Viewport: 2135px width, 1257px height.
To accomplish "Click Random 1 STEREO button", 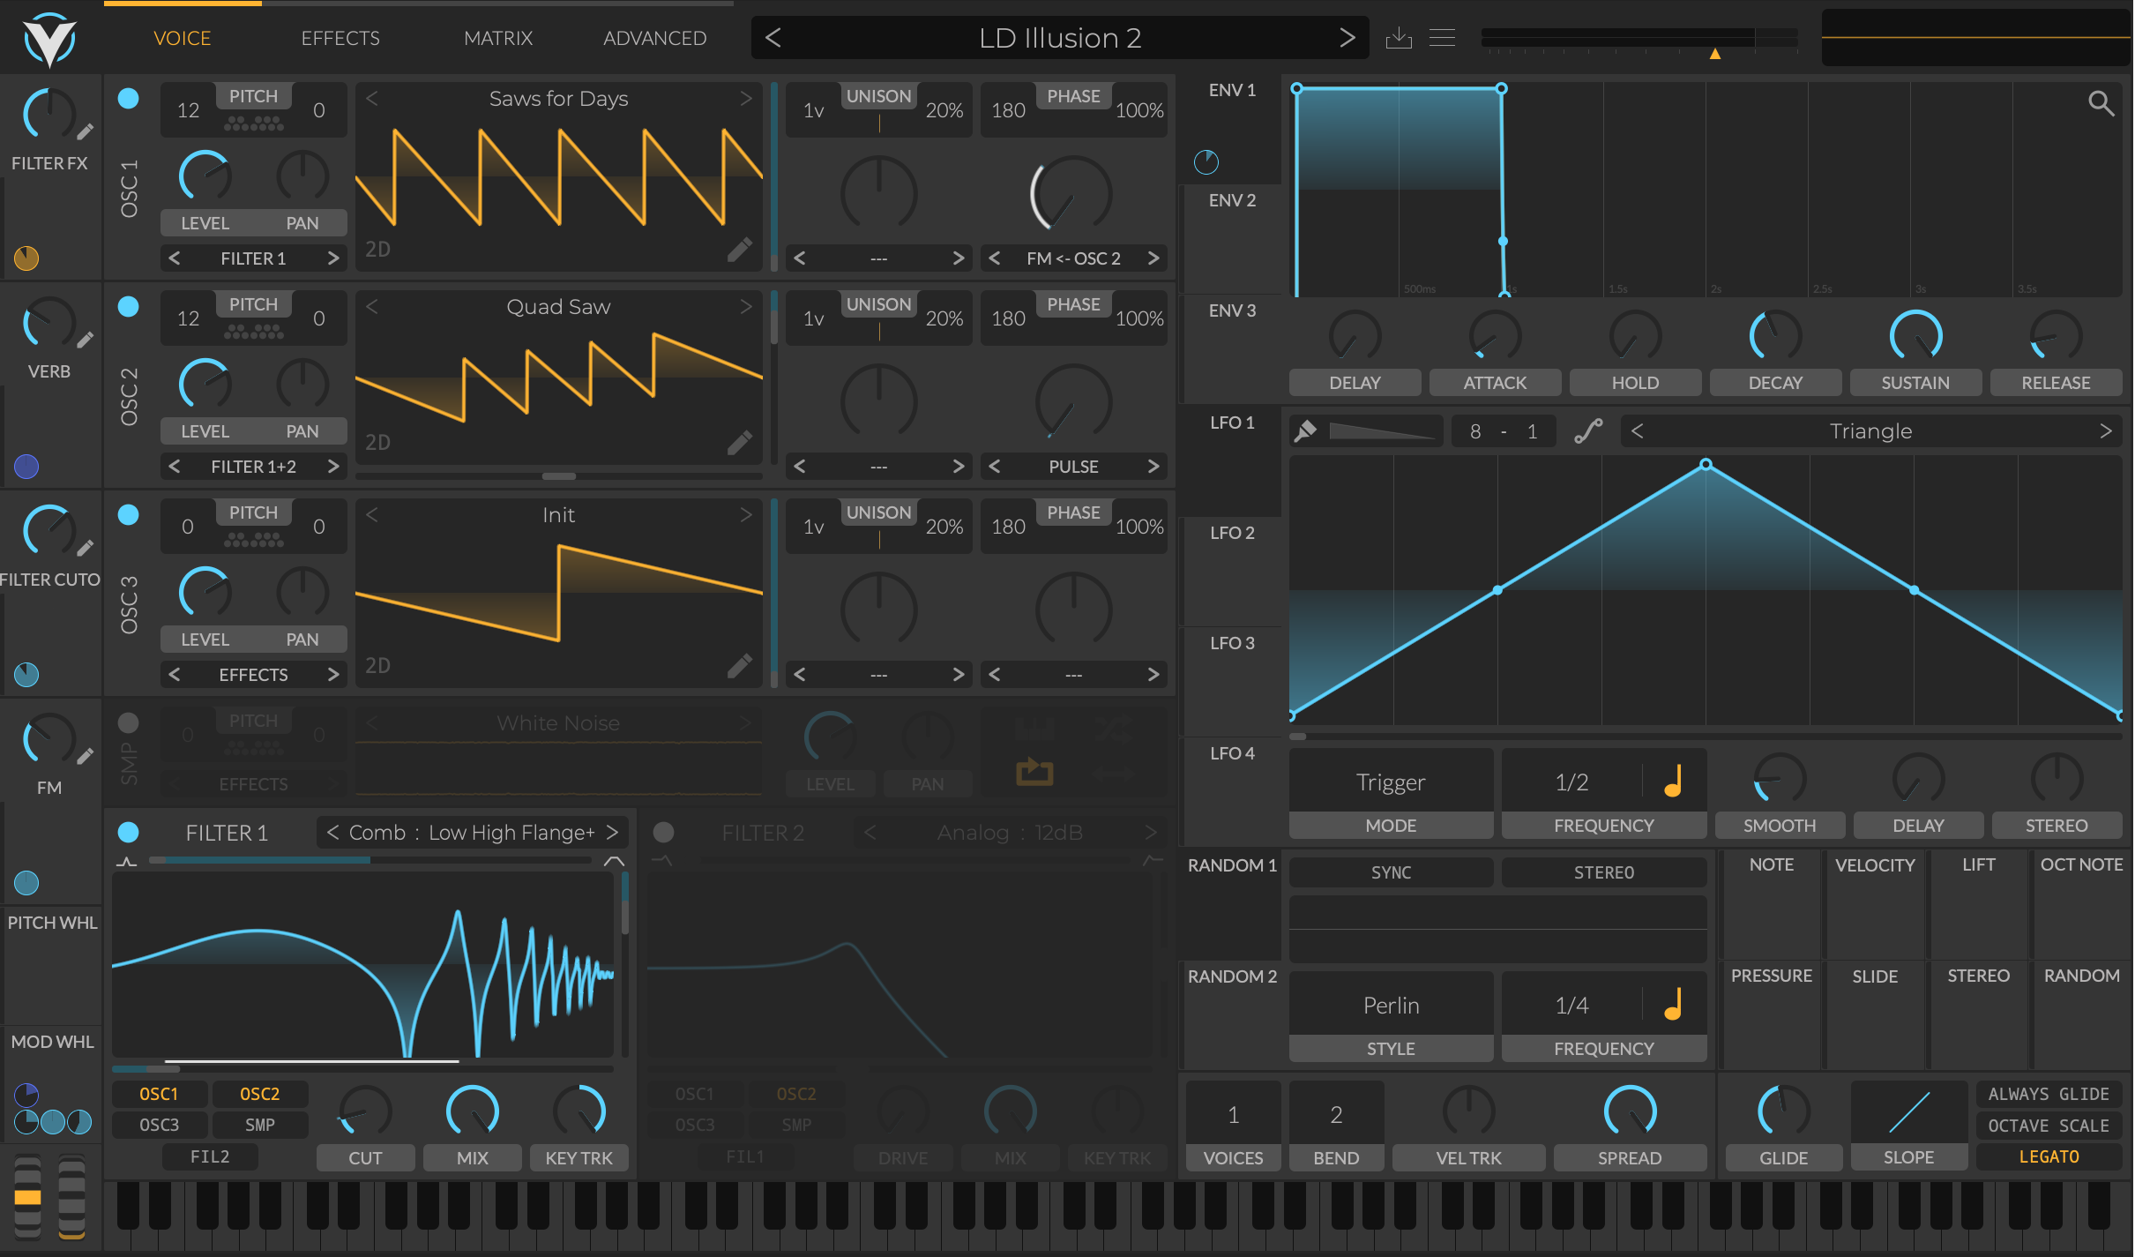I will [1603, 872].
